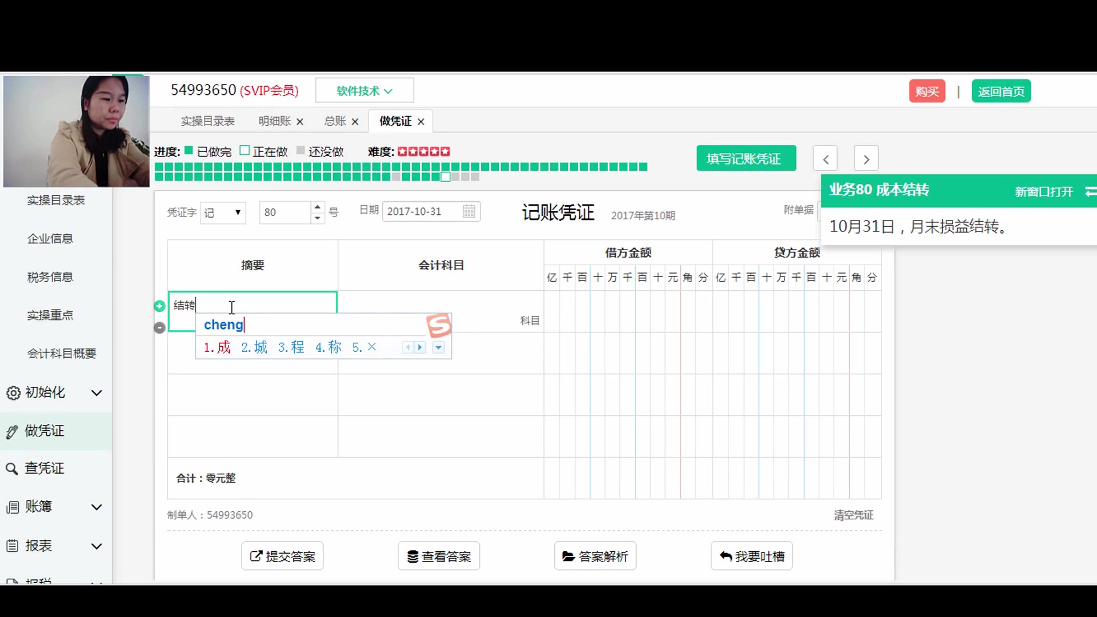Screen dimensions: 1097x617
Task: Click the voucher number field showing 80
Action: (x=285, y=213)
